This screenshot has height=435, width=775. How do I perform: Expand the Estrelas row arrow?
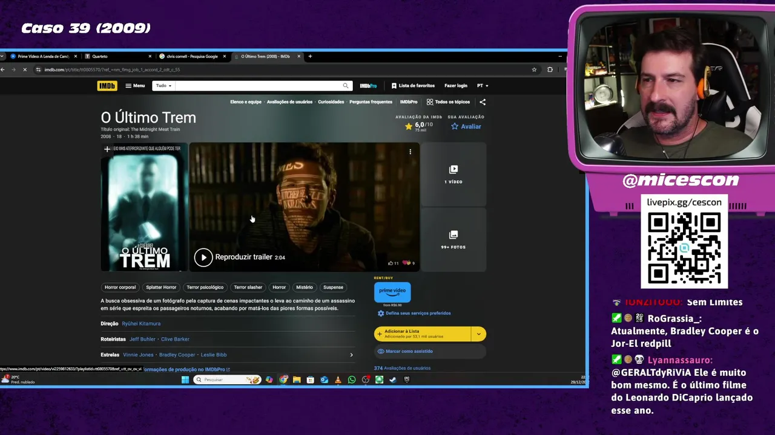point(351,355)
